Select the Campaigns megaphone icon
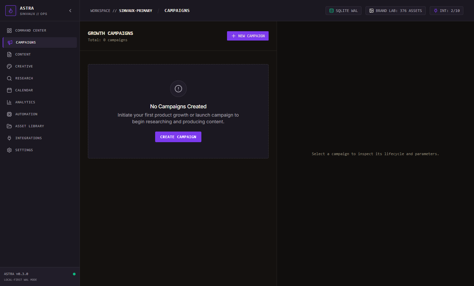The image size is (474, 286). [10, 43]
